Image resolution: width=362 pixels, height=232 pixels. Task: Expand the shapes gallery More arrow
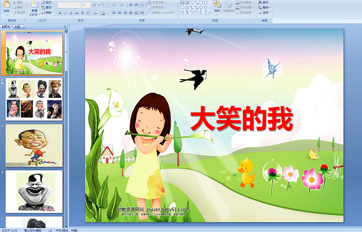210,12
